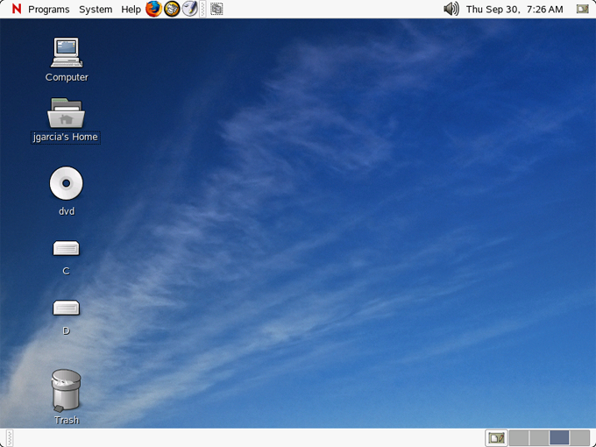Click the "dvd" label text

click(x=67, y=211)
